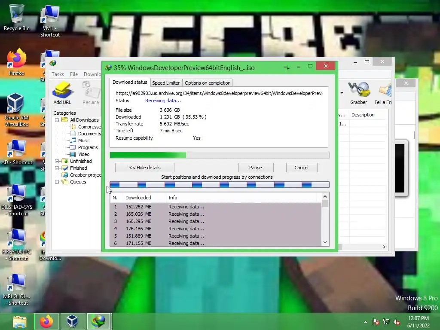Select connection row 1 with 152.262 MB
This screenshot has width=440, height=330.
tap(216, 207)
